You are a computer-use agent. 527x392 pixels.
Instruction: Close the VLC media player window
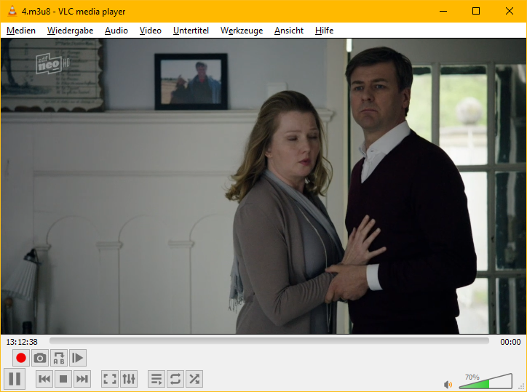pyautogui.click(x=510, y=11)
